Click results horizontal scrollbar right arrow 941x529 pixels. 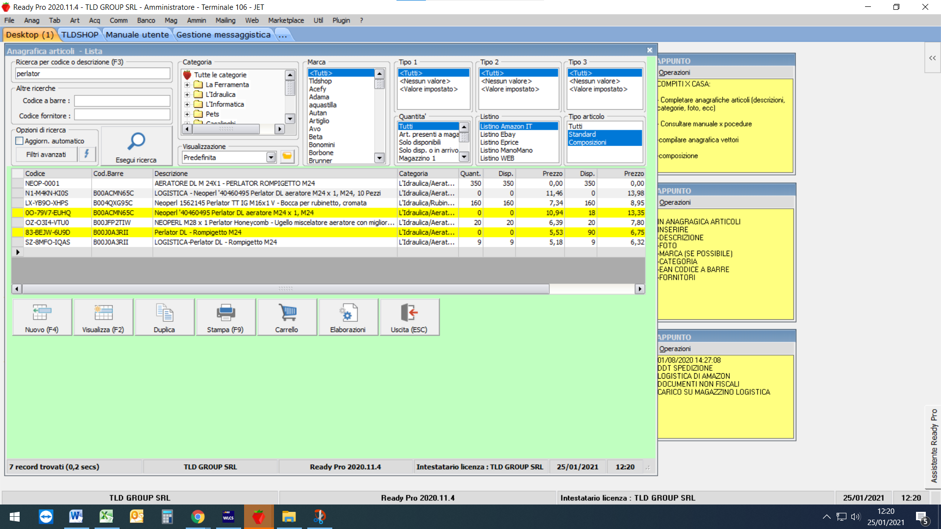(x=640, y=289)
